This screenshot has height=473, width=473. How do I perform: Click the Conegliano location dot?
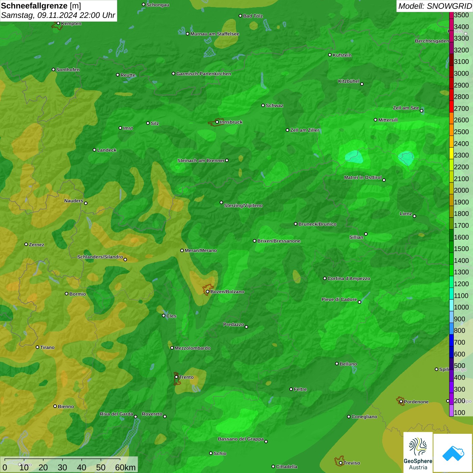point(349,417)
